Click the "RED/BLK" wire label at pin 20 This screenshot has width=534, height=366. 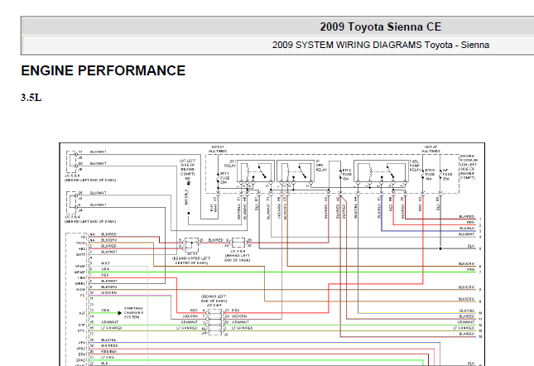pos(109,351)
